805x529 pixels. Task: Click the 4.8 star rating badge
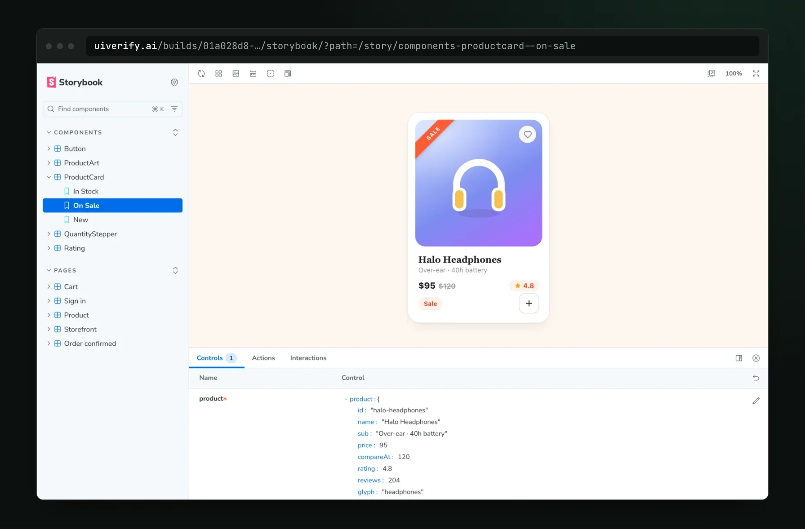[524, 285]
